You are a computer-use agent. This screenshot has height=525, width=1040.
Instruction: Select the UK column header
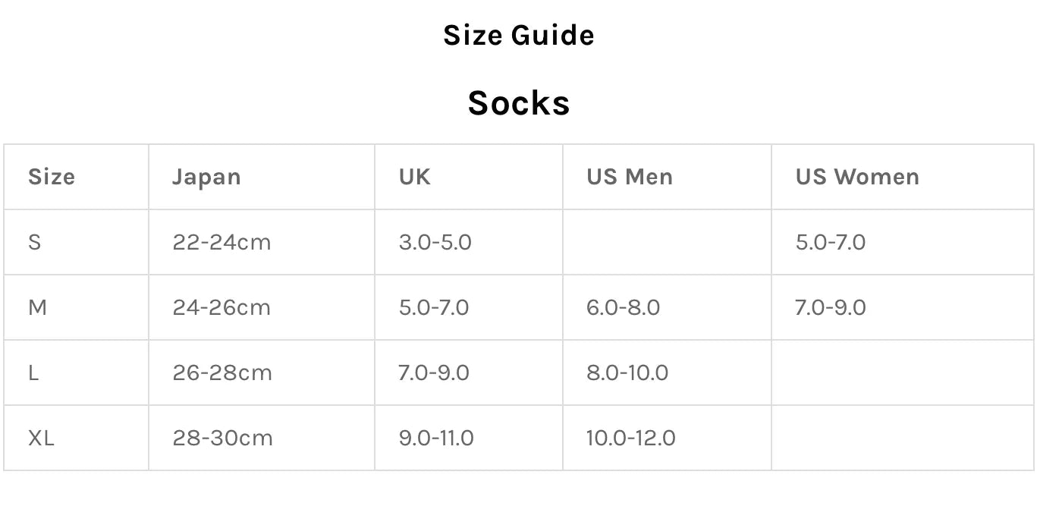pyautogui.click(x=415, y=177)
